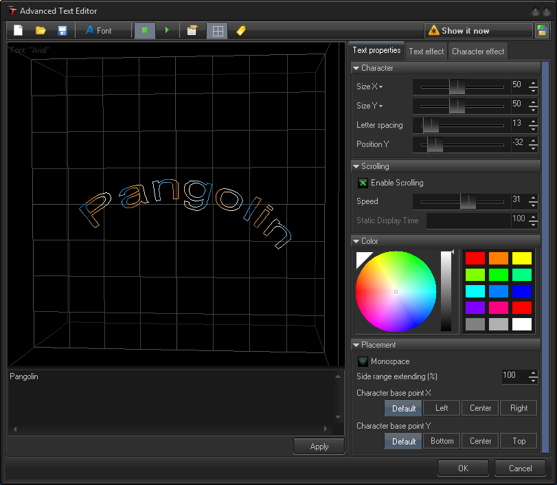Save with the floppy disk icon
Viewport: 557px width, 485px height.
tap(62, 30)
